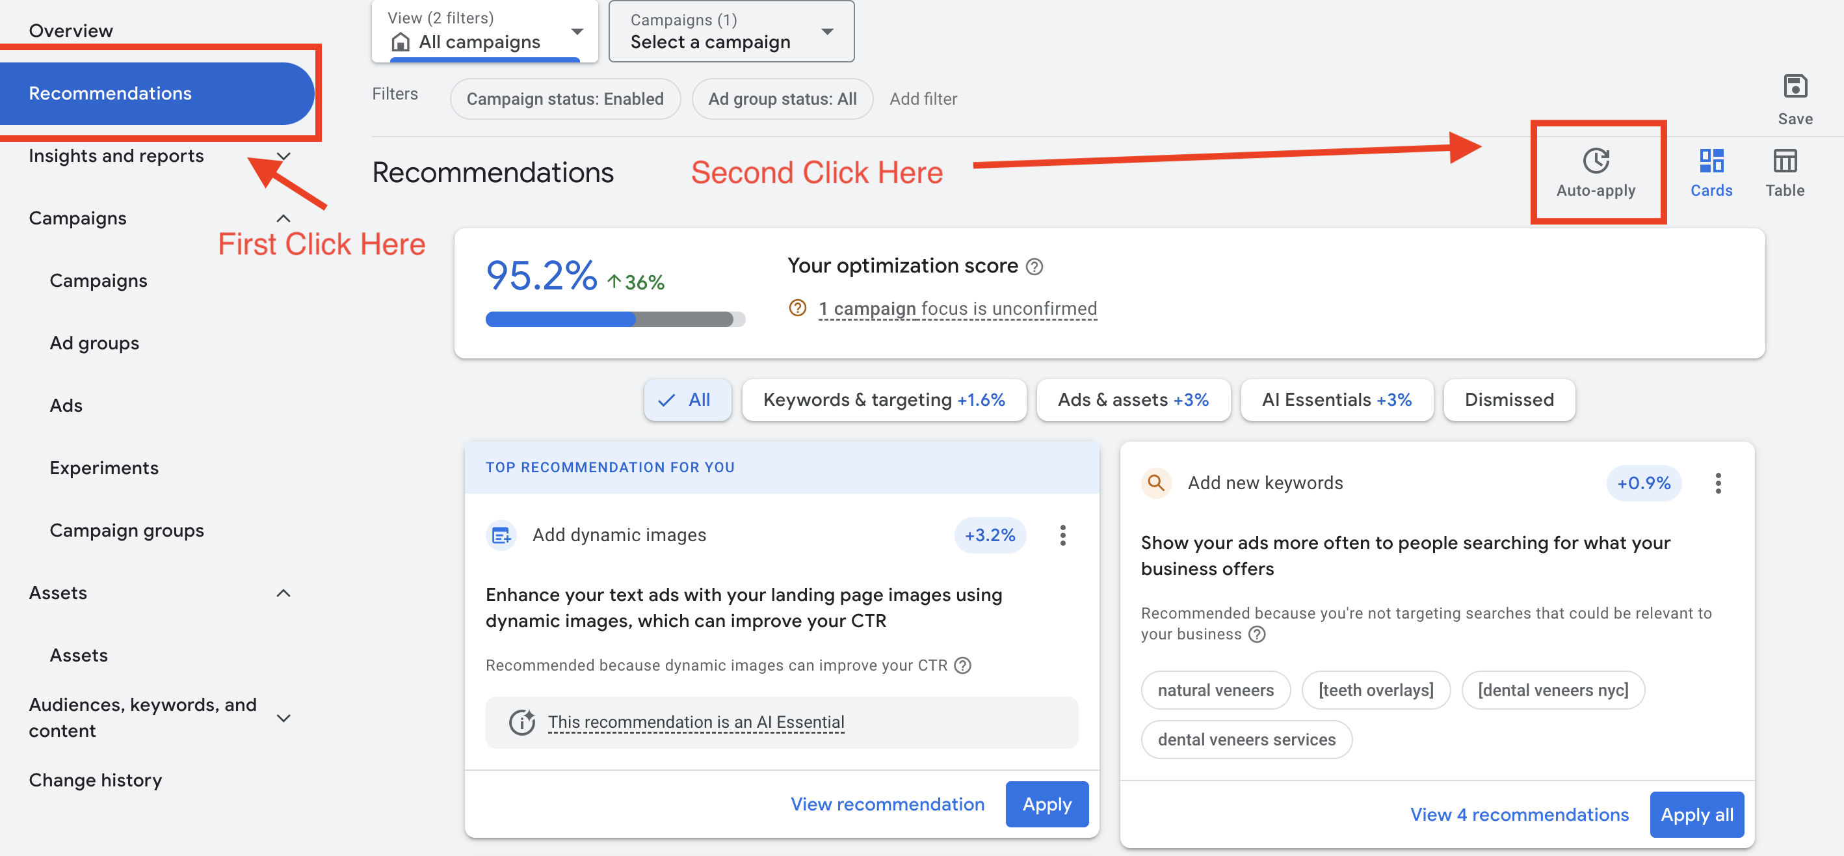Click the 'natural veneers' keyword chip

coord(1215,691)
